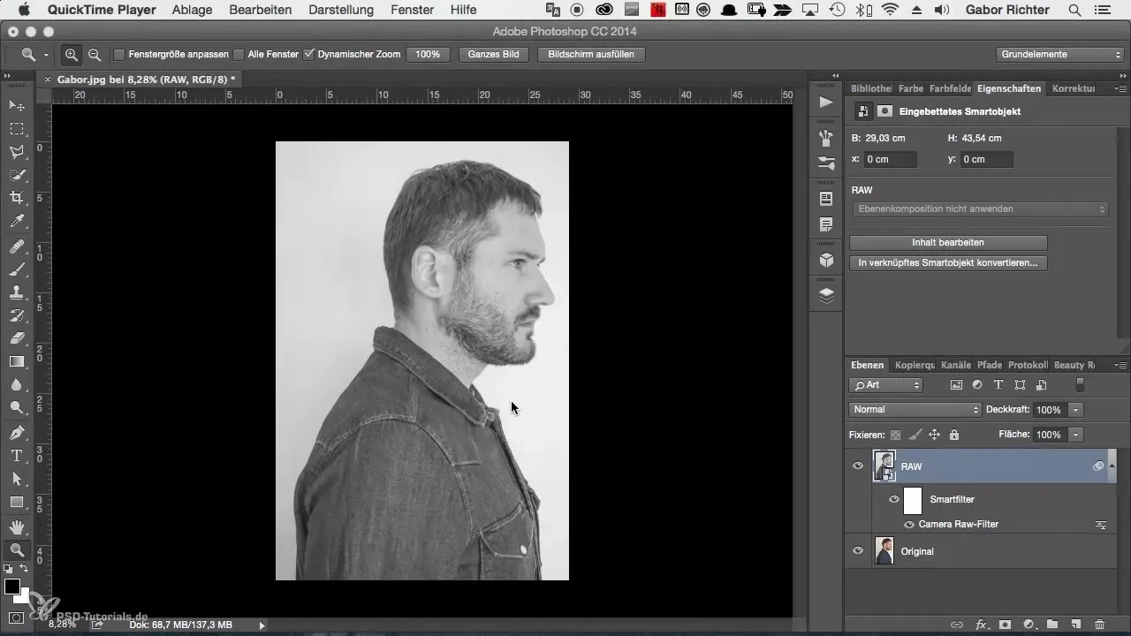The height and width of the screenshot is (636, 1131).
Task: Open the Darstellung menu
Action: [x=339, y=10]
